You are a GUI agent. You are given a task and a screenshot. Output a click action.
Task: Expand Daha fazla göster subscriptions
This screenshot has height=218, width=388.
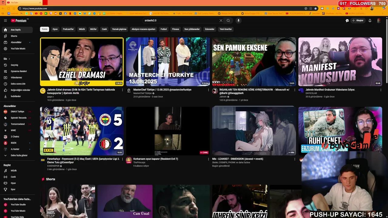coord(17,155)
